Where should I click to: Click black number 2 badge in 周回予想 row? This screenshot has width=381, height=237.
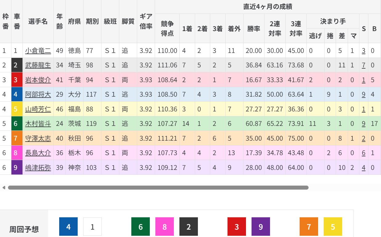tap(189, 227)
